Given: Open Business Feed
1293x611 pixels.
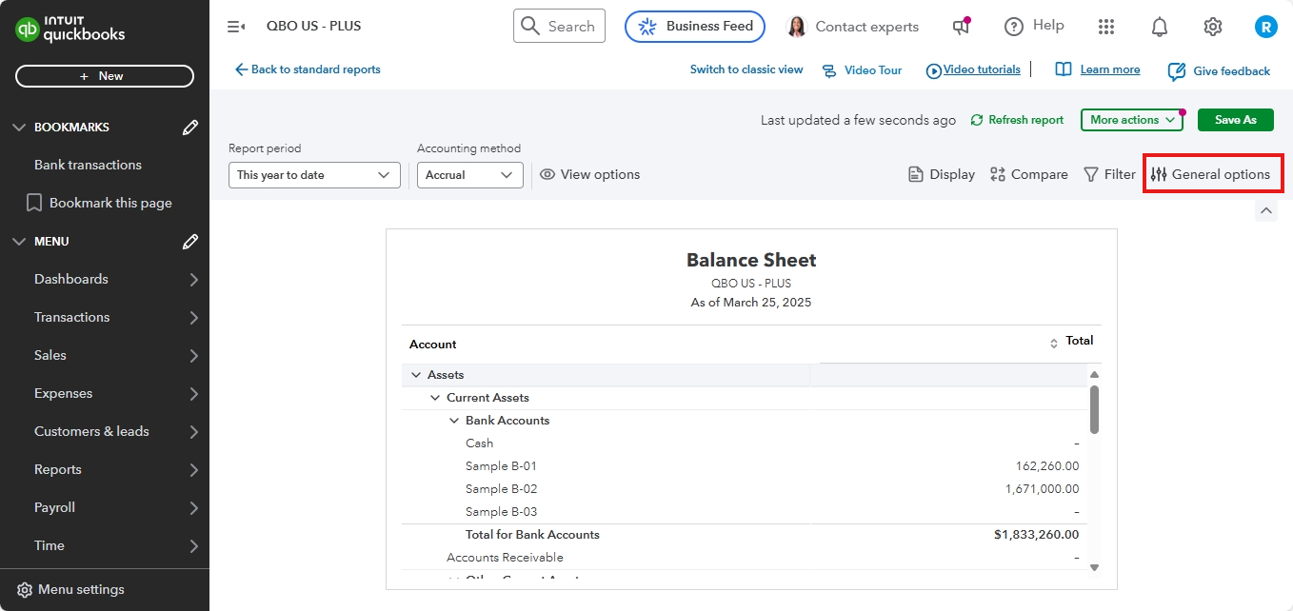Looking at the screenshot, I should pos(695,27).
